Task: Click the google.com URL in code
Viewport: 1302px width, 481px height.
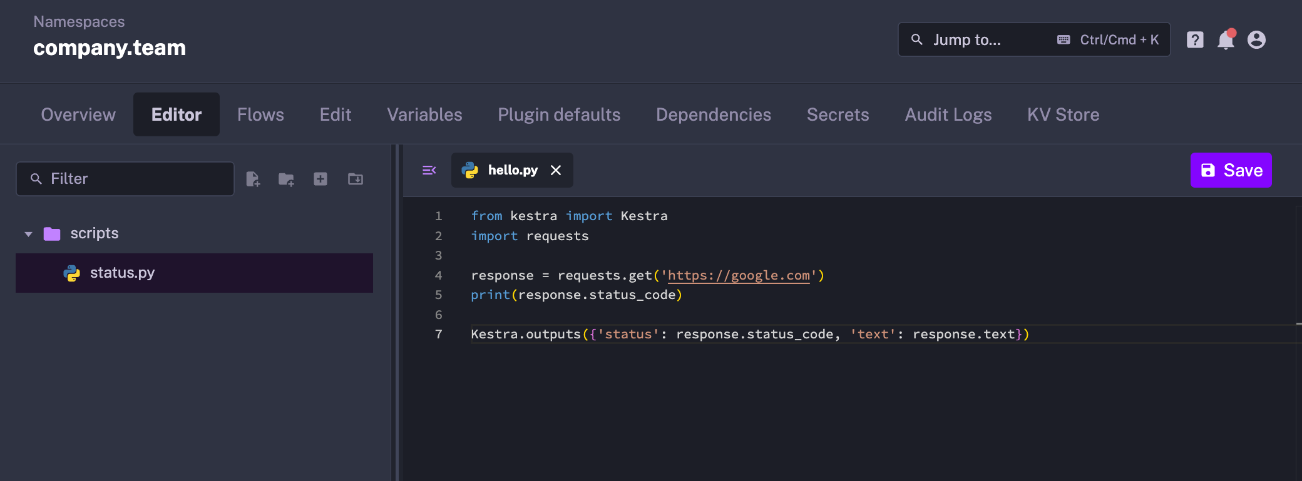Action: 739,275
